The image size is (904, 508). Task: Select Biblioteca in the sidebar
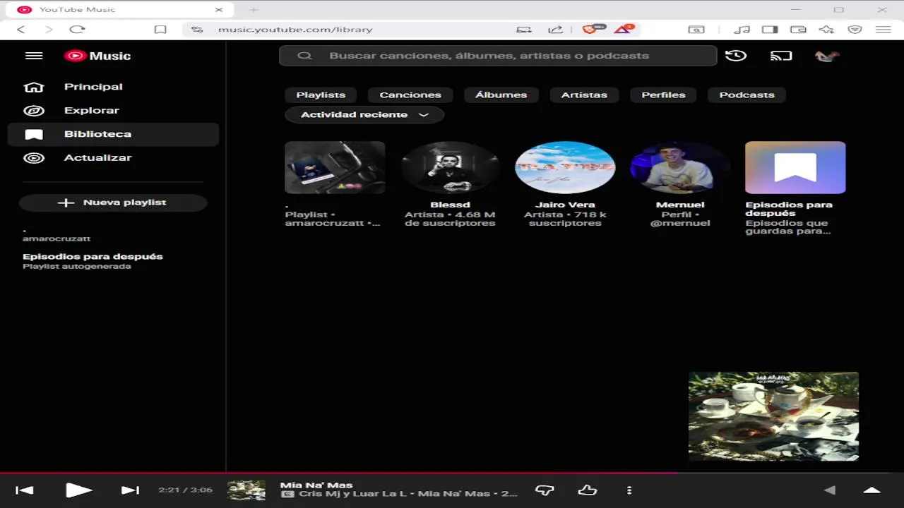(113, 134)
